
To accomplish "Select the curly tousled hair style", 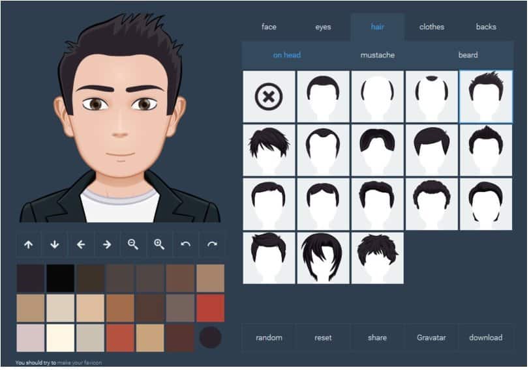I will pos(378,258).
